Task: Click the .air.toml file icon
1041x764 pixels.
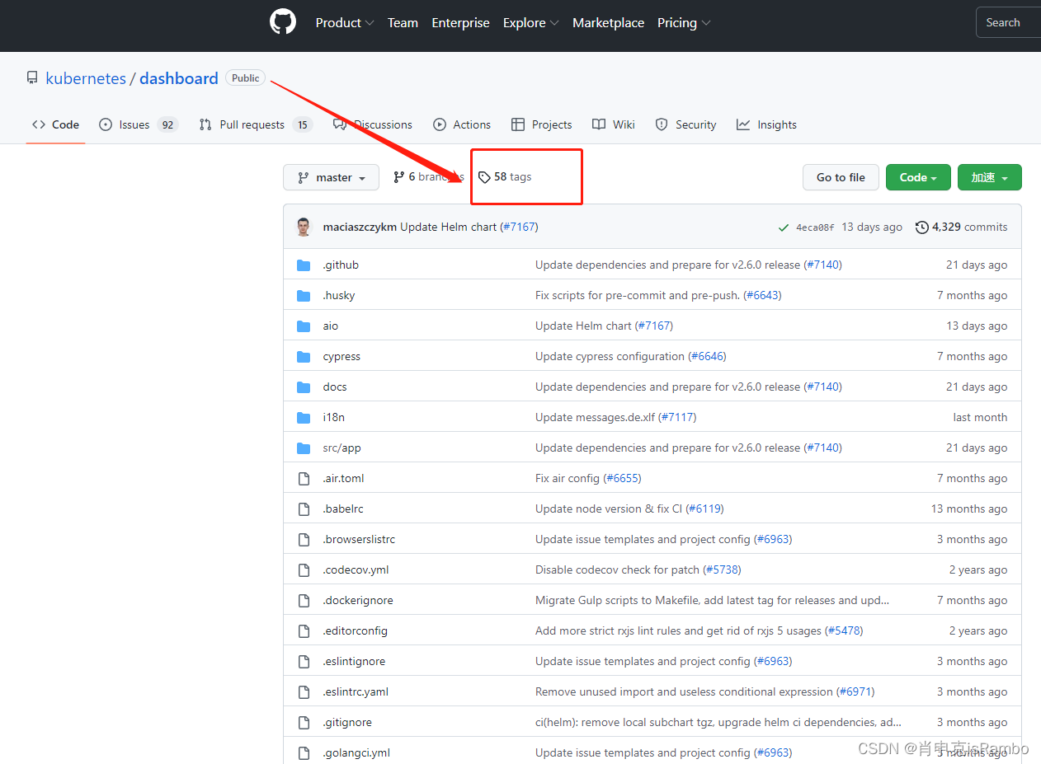Action: [304, 479]
